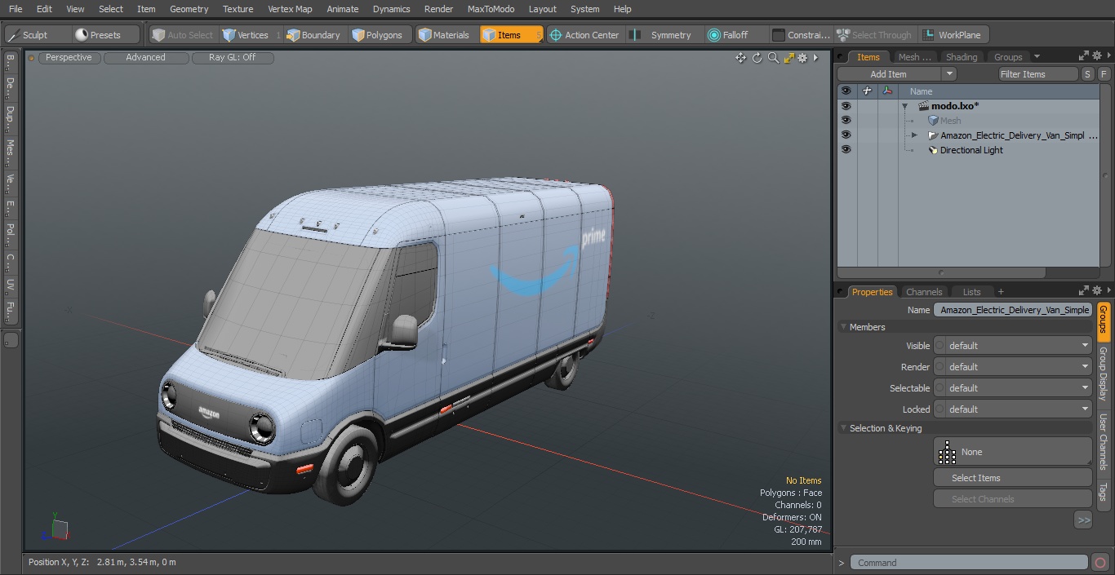Maximize viewport with the orange expand icon
1115x575 pixels.
[788, 58]
